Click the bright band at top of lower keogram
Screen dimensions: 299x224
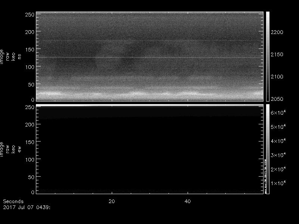pyautogui.click(x=149, y=106)
